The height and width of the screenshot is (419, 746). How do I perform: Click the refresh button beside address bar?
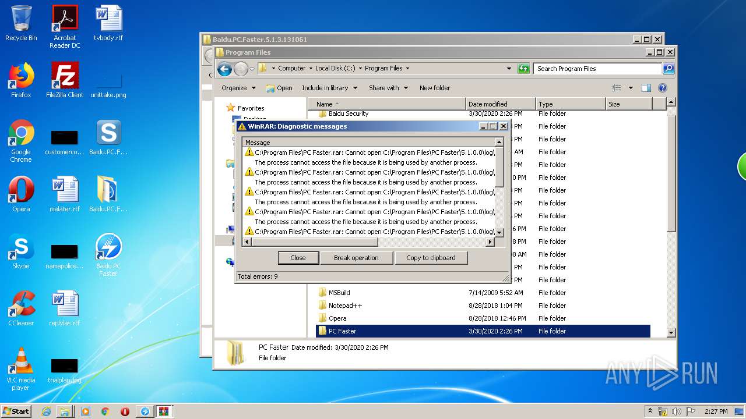click(523, 69)
